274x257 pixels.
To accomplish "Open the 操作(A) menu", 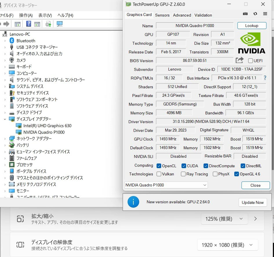I will (x=26, y=15).
